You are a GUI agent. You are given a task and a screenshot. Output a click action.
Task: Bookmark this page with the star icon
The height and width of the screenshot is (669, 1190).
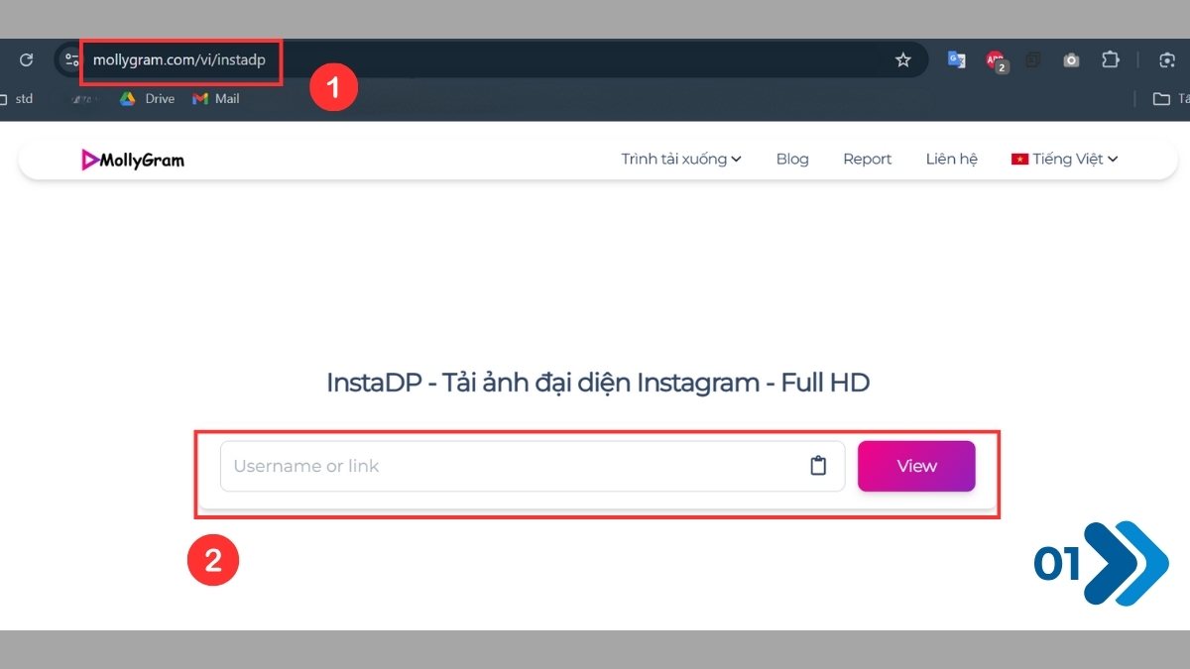click(x=903, y=59)
